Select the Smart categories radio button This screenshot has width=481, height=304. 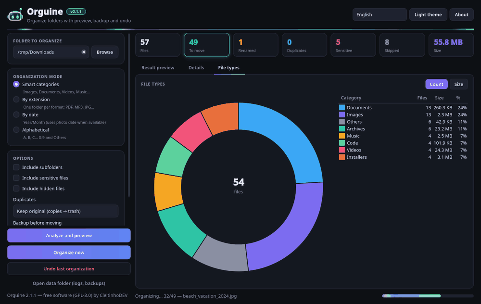[16, 84]
